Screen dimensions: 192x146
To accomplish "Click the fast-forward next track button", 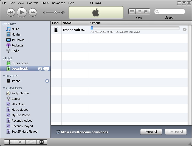I will point(33,12).
